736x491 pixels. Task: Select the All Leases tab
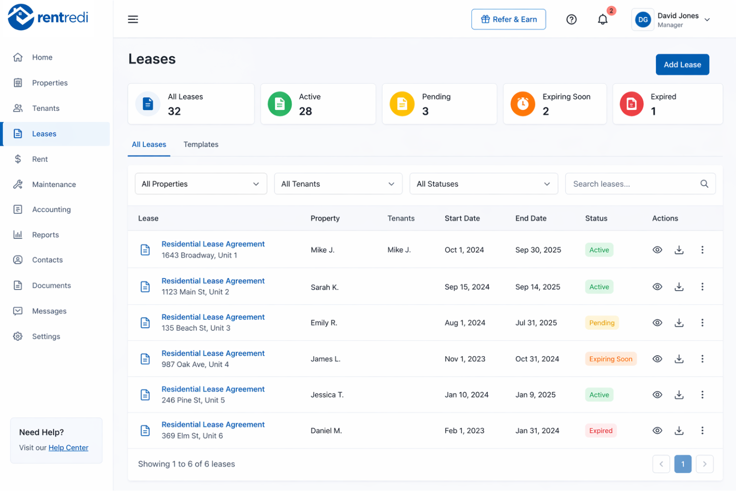[149, 144]
